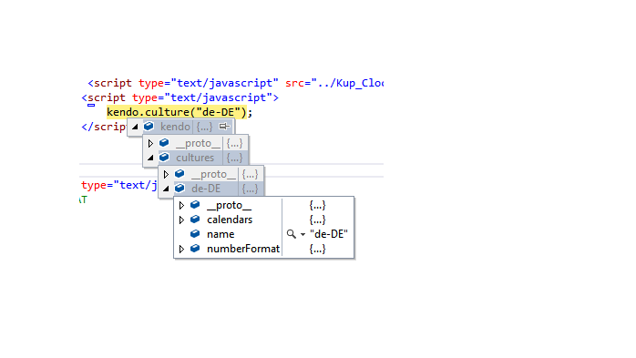Select the kendo variable name
The image size is (636, 358).
pos(175,127)
